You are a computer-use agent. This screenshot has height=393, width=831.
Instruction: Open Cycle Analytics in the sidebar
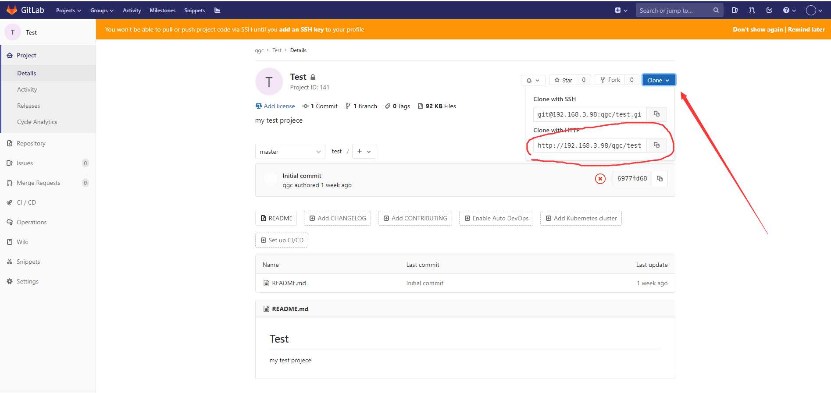point(48,122)
